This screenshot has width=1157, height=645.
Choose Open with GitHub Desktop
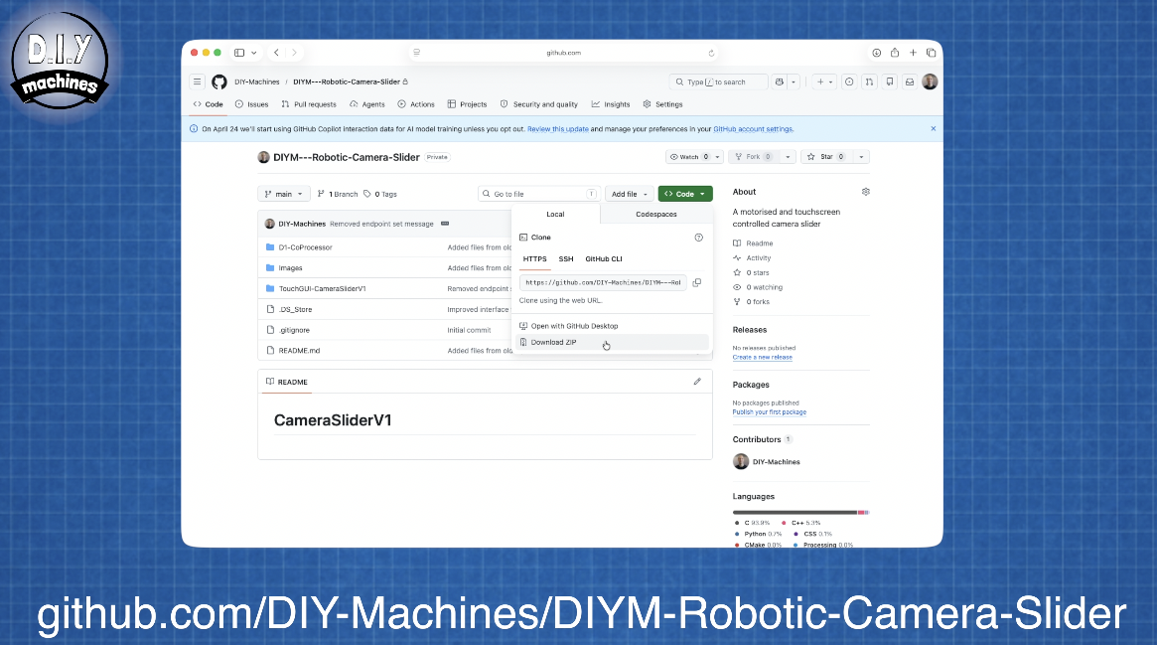[x=612, y=325]
